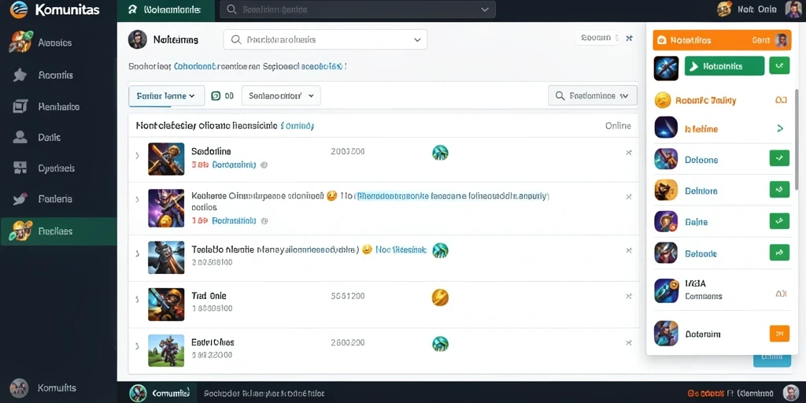Open the Sedorline game thumbnail
The image size is (806, 403).
166,159
